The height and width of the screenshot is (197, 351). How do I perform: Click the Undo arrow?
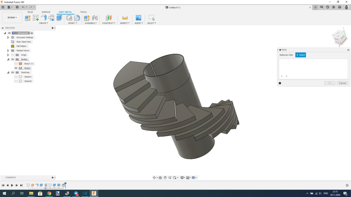(x=23, y=7)
